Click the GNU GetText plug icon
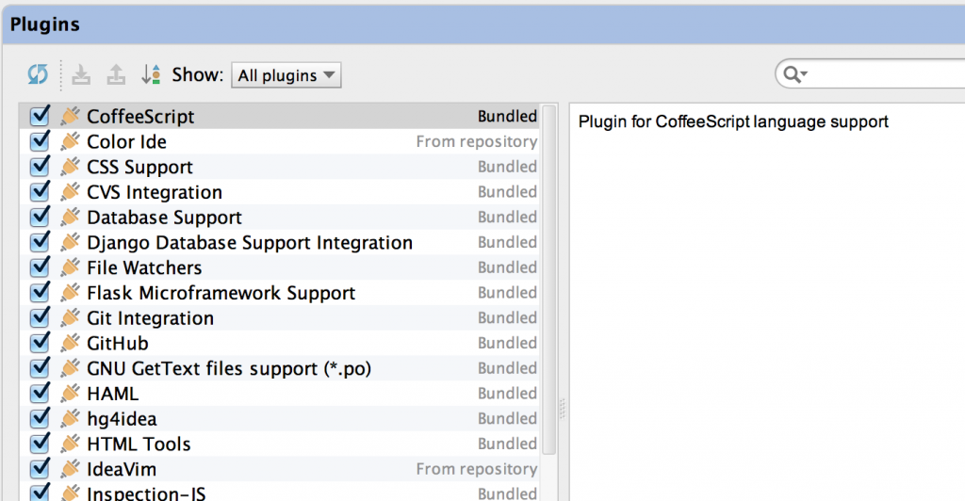This screenshot has width=965, height=501. tap(70, 368)
